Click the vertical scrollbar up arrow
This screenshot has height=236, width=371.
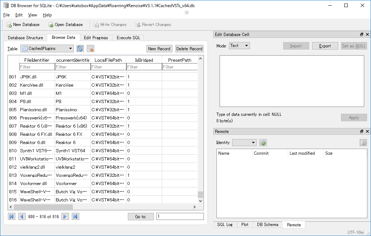200,58
